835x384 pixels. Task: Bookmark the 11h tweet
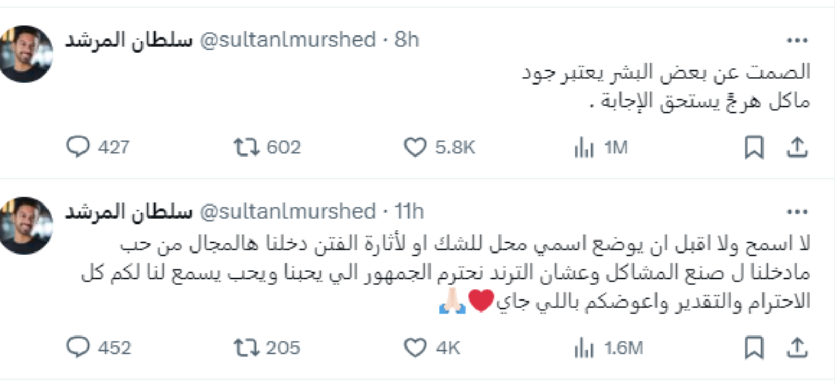point(754,347)
